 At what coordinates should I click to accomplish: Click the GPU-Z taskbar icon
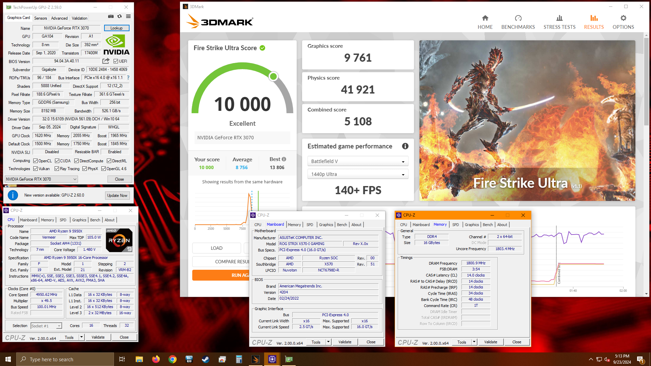[x=289, y=359]
